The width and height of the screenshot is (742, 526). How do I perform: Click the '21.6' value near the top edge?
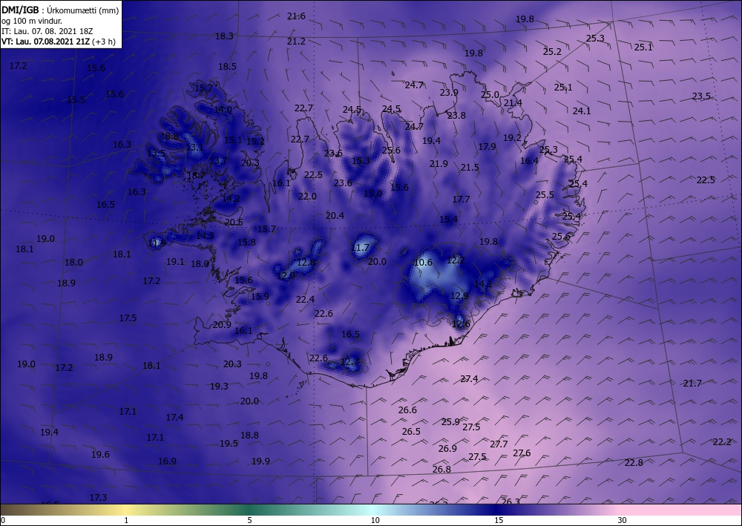296,16
